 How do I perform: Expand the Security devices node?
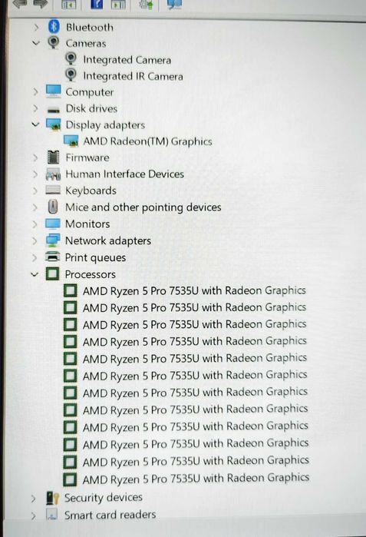pyautogui.click(x=33, y=499)
